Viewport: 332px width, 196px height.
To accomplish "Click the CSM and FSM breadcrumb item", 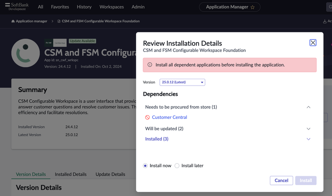I will [x=101, y=21].
